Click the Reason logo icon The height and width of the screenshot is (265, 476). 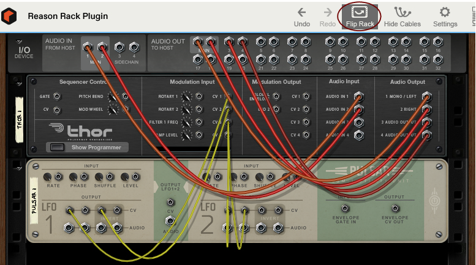(9, 16)
